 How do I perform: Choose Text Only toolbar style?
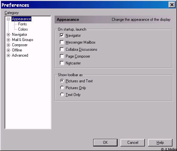point(62,94)
